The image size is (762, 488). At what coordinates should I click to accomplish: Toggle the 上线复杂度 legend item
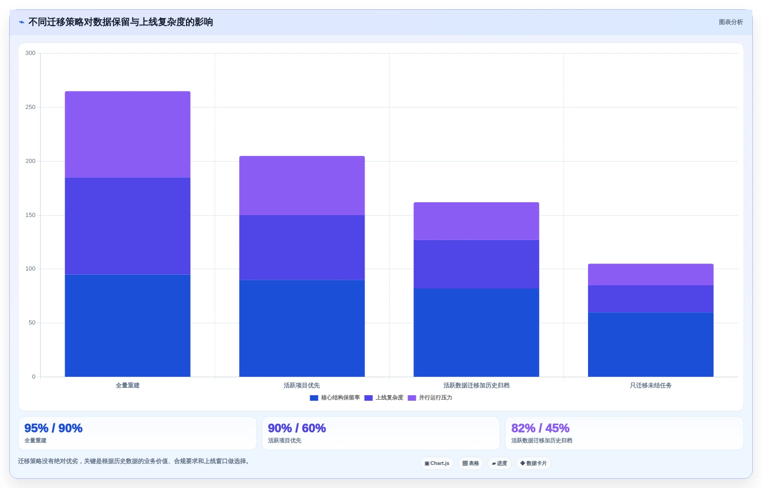click(x=384, y=398)
